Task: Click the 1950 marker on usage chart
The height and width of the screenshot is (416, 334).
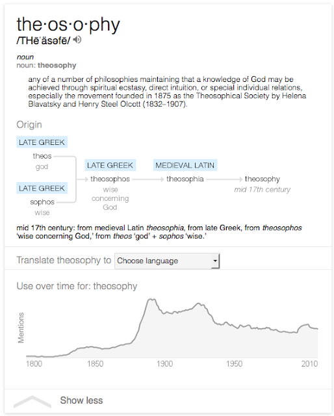Action: (x=234, y=363)
